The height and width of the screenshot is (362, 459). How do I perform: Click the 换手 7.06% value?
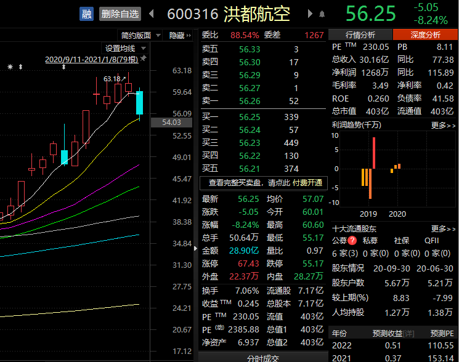(247, 291)
